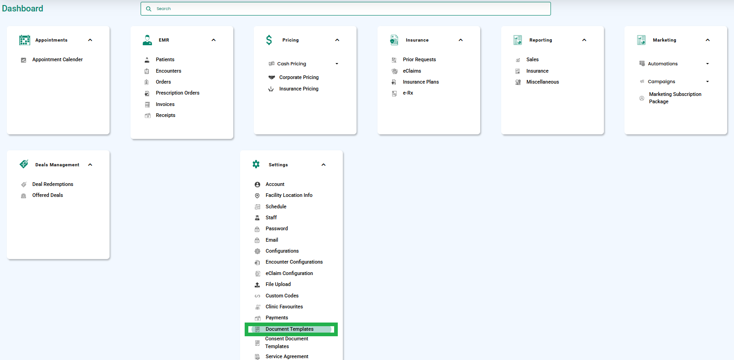Click the Sales chart icon
Image resolution: width=734 pixels, height=360 pixels.
(518, 60)
